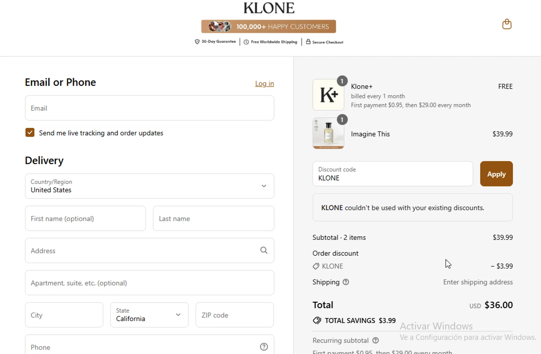Focus the Discount code field
This screenshot has height=354, width=541.
[393, 174]
